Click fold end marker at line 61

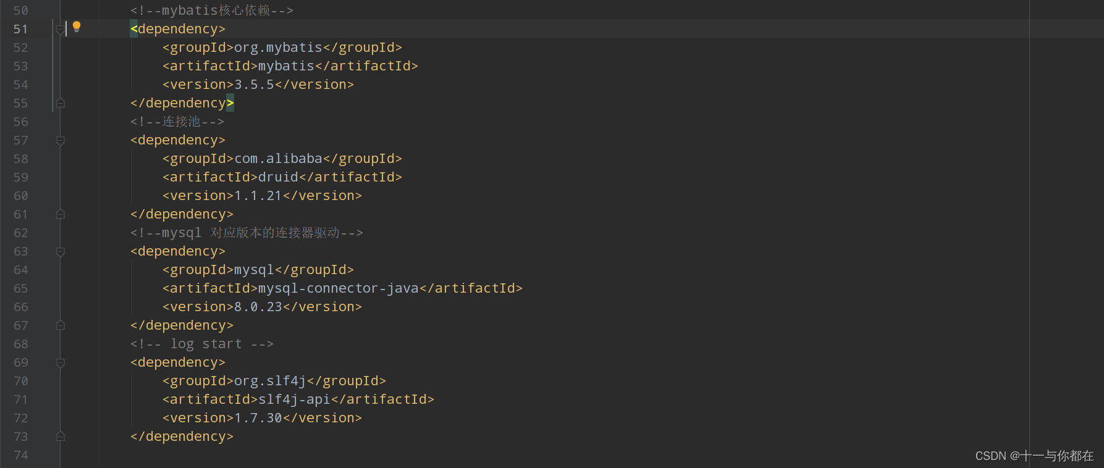click(61, 214)
